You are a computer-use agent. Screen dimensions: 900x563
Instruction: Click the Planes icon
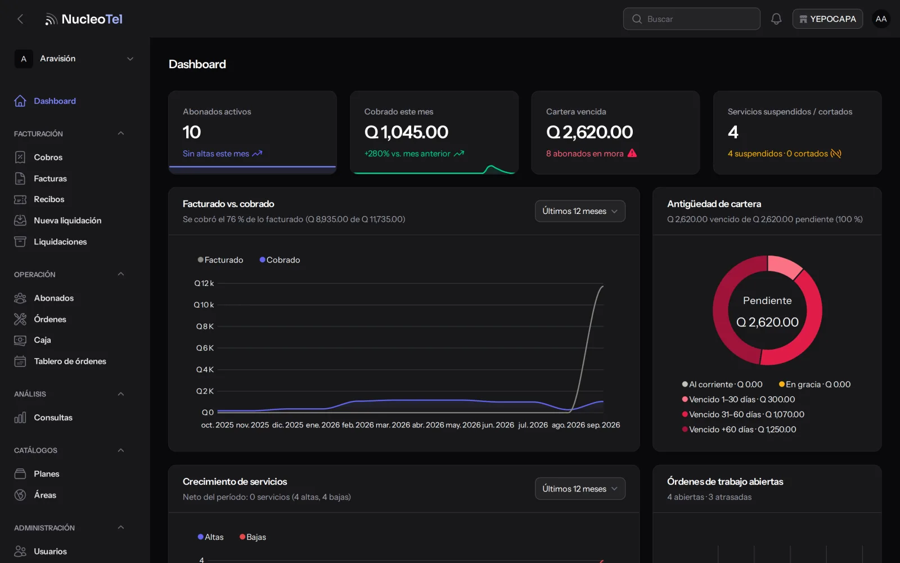20,473
